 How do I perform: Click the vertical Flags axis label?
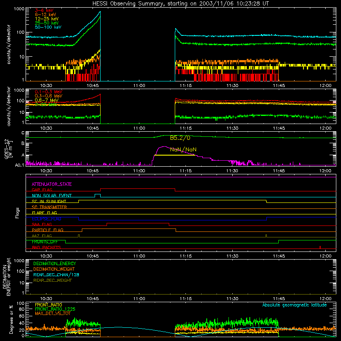[x=17, y=213]
